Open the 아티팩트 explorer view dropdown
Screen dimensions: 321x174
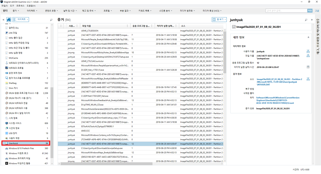click(x=21, y=20)
